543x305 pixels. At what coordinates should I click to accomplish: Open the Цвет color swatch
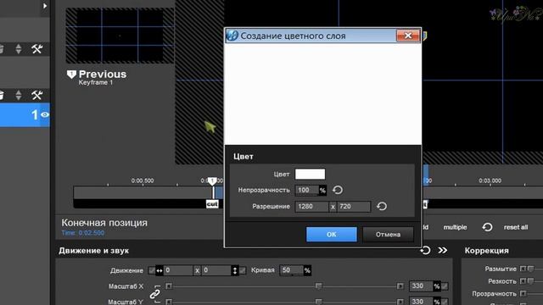click(x=310, y=174)
